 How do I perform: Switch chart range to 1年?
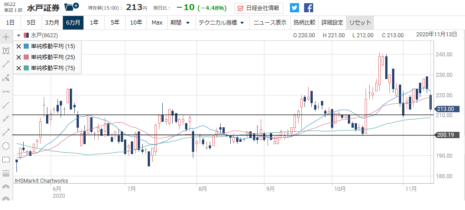coord(94,22)
